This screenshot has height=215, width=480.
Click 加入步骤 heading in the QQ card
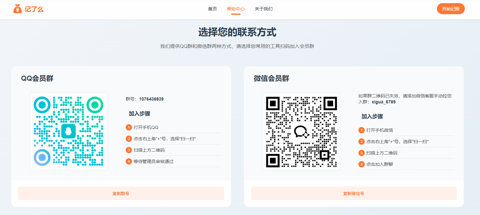pos(139,114)
